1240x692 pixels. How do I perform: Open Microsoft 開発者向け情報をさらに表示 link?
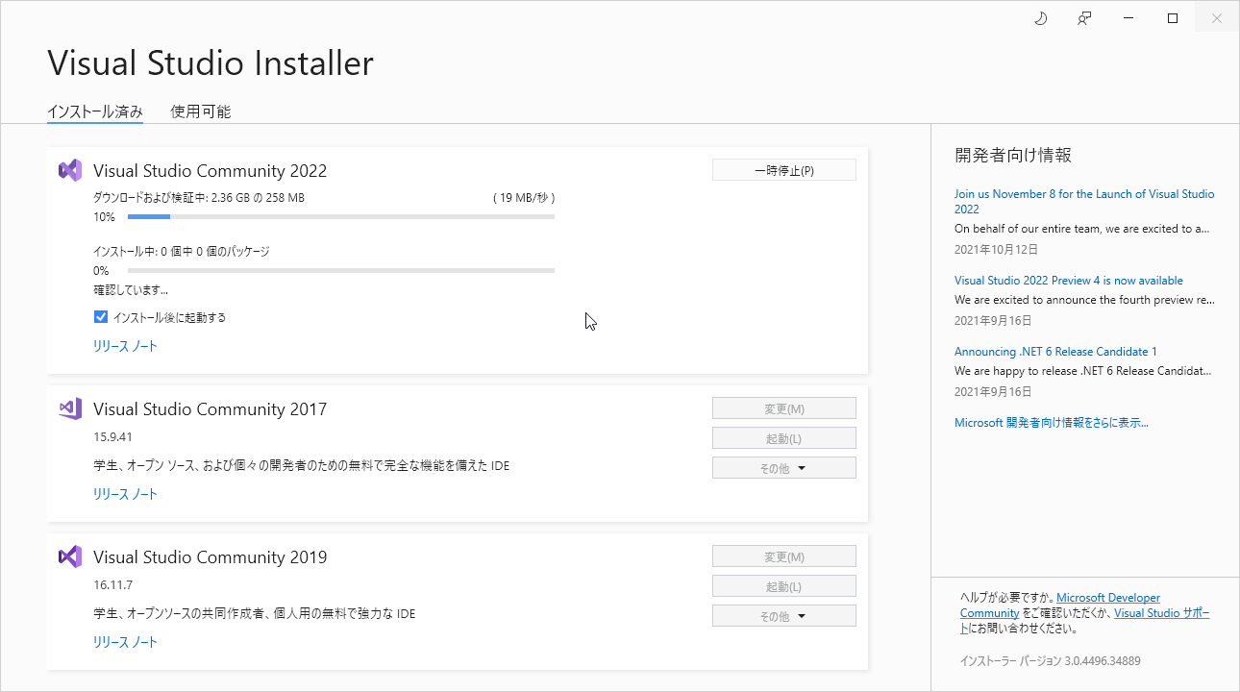click(1052, 423)
